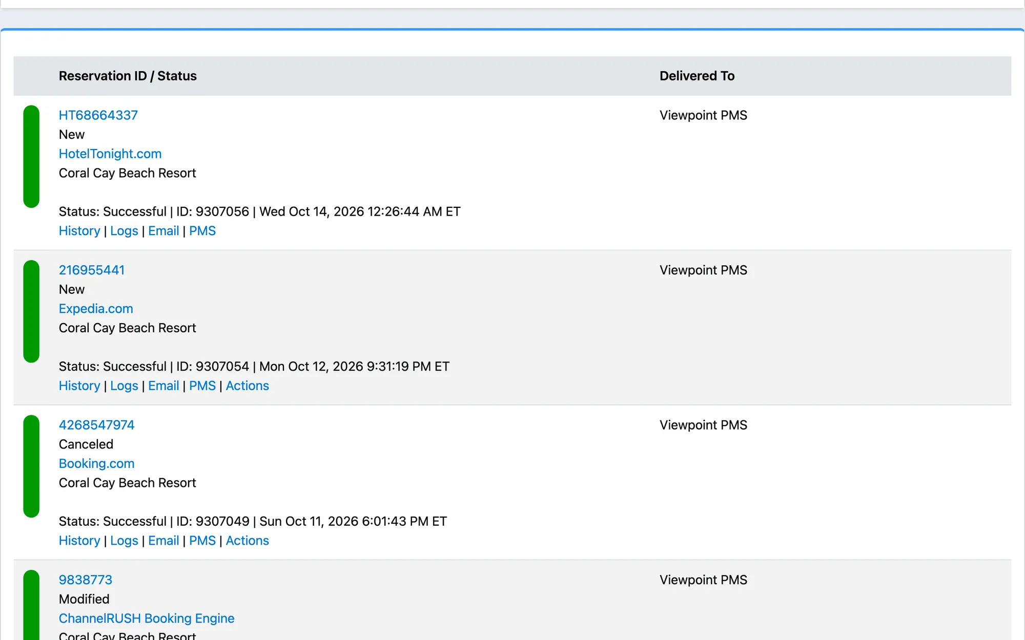Open the ChannelRUSH Booking Engine link

(x=147, y=618)
